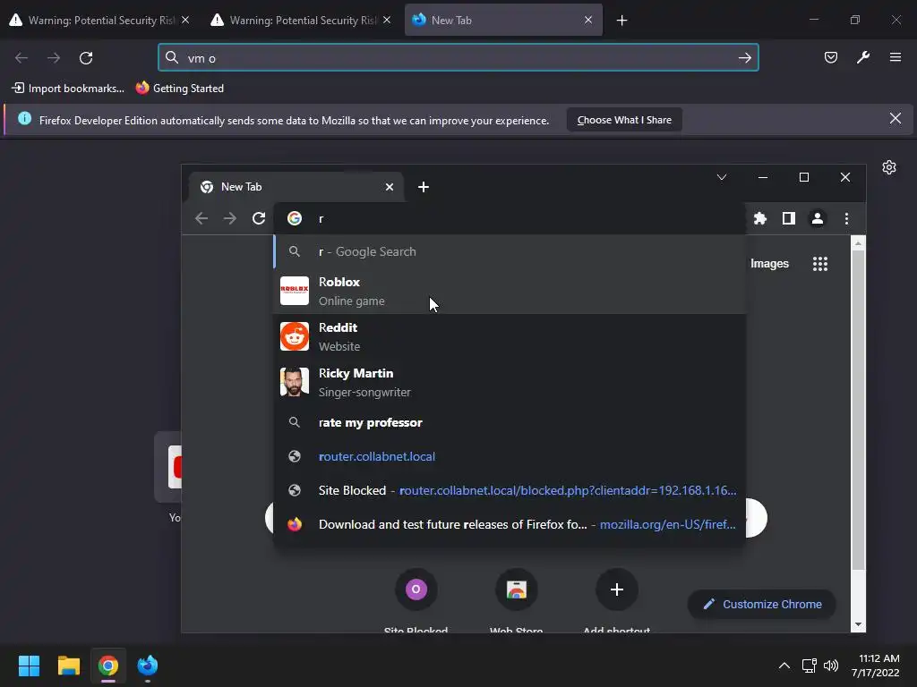Select rate my professor search suggestion

[x=510, y=422]
